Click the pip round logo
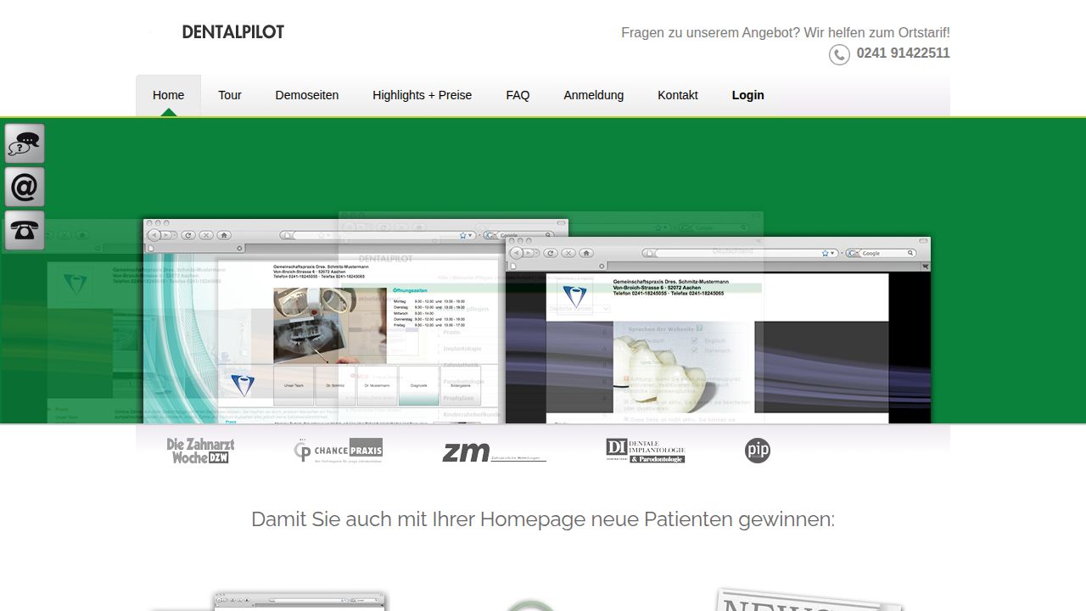 (x=758, y=451)
